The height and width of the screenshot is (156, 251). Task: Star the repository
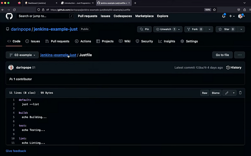(227, 29)
